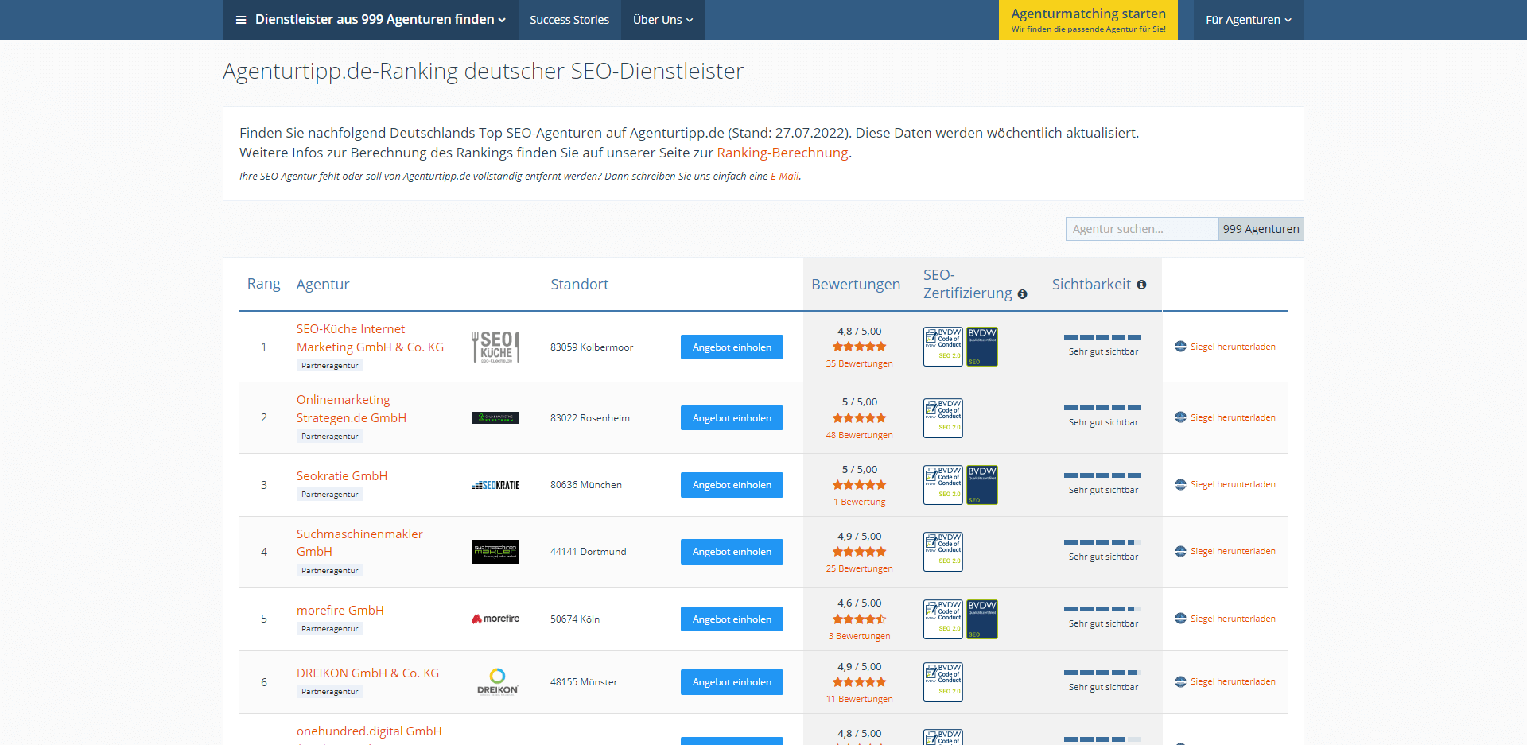Open onehundred.digital GmbH agency link
Image resolution: width=1527 pixels, height=745 pixels.
pos(369,731)
